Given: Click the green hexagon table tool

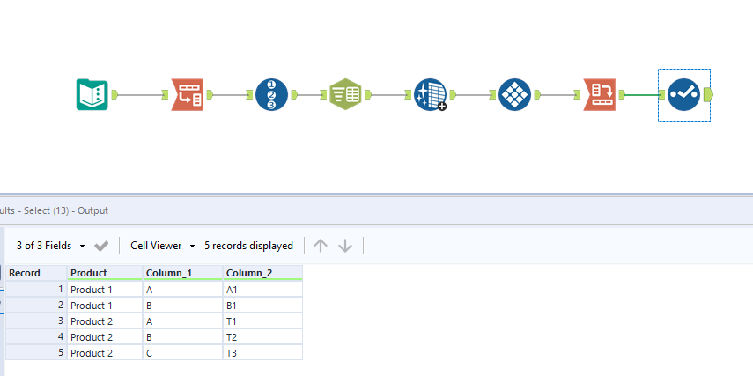Looking at the screenshot, I should (346, 94).
